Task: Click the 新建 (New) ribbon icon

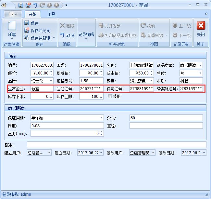Action: point(12,29)
